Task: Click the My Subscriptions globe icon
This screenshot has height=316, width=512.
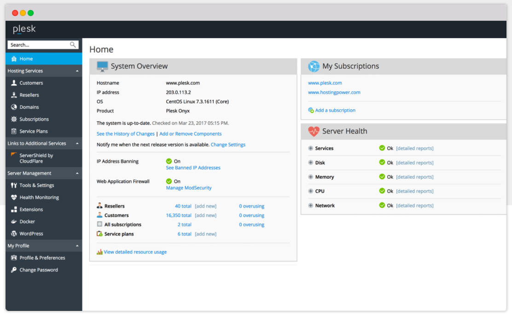Action: click(x=314, y=66)
